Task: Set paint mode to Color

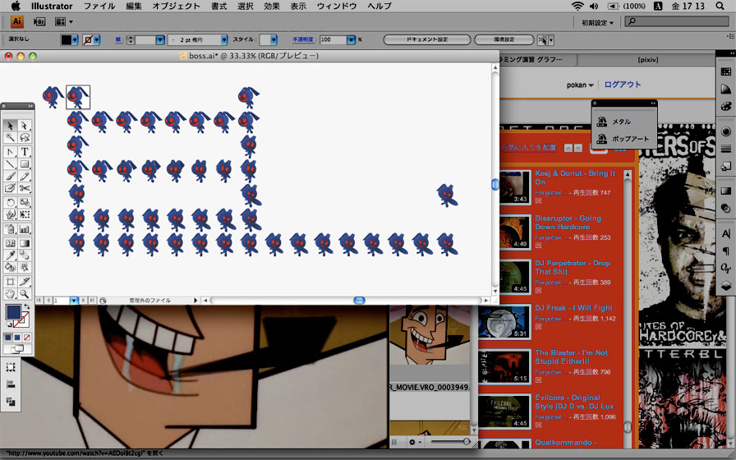Action: (8, 338)
